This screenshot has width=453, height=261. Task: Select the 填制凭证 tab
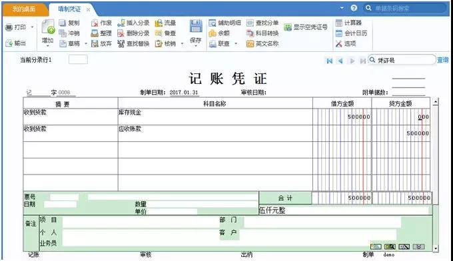pos(69,9)
